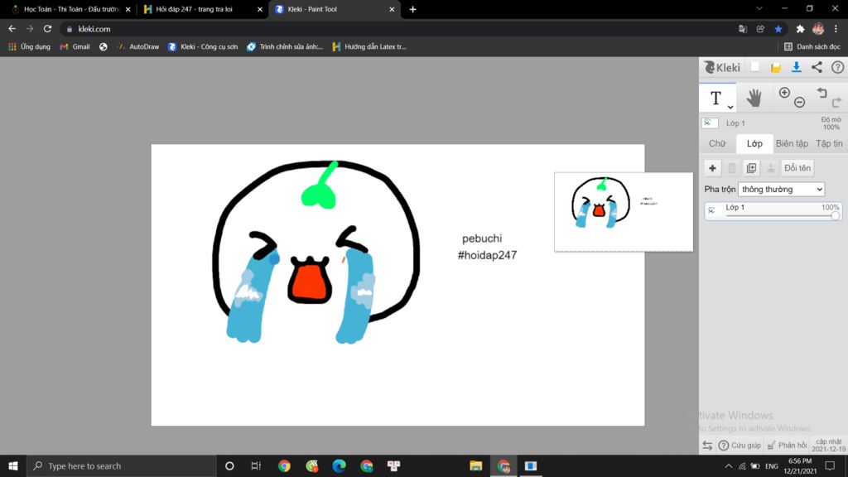Select the Hand pan tool
This screenshot has width=848, height=477.
pos(754,98)
